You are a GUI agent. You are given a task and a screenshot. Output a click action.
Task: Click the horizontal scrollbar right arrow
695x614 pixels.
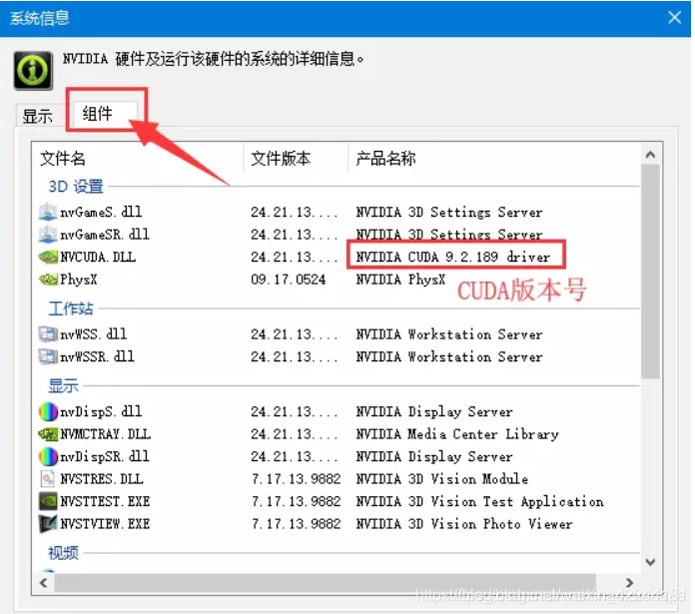[x=629, y=582]
